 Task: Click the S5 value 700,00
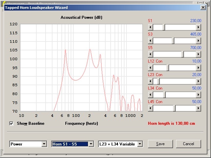(x=196, y=48)
